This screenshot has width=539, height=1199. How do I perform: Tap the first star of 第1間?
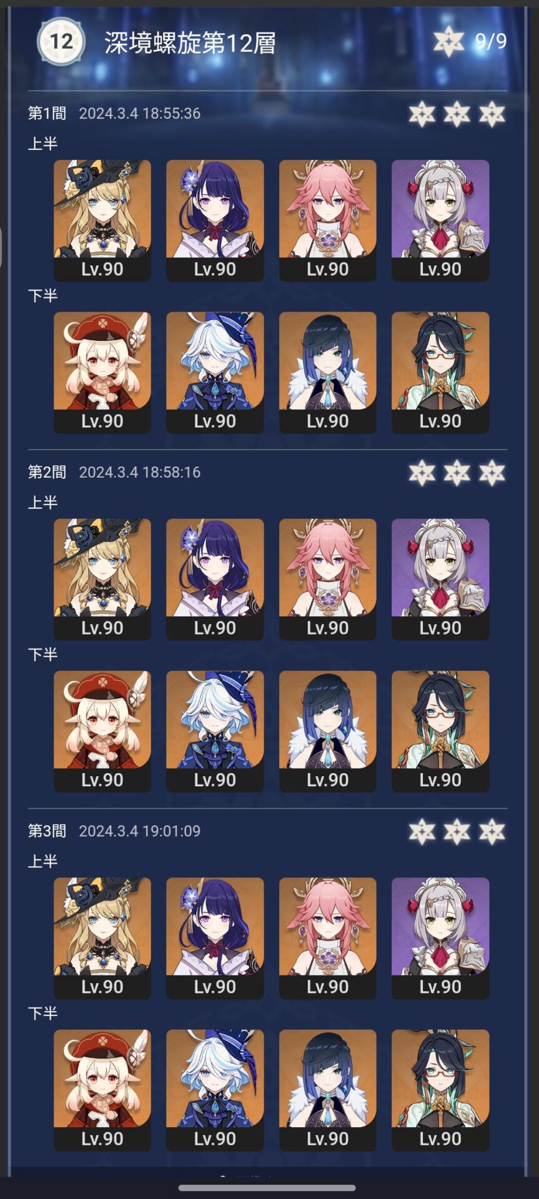422,114
